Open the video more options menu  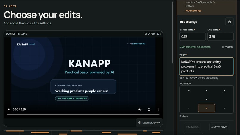coord(158,109)
